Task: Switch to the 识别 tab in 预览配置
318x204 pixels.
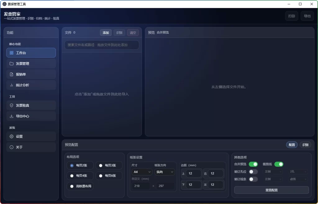Action: (305, 144)
